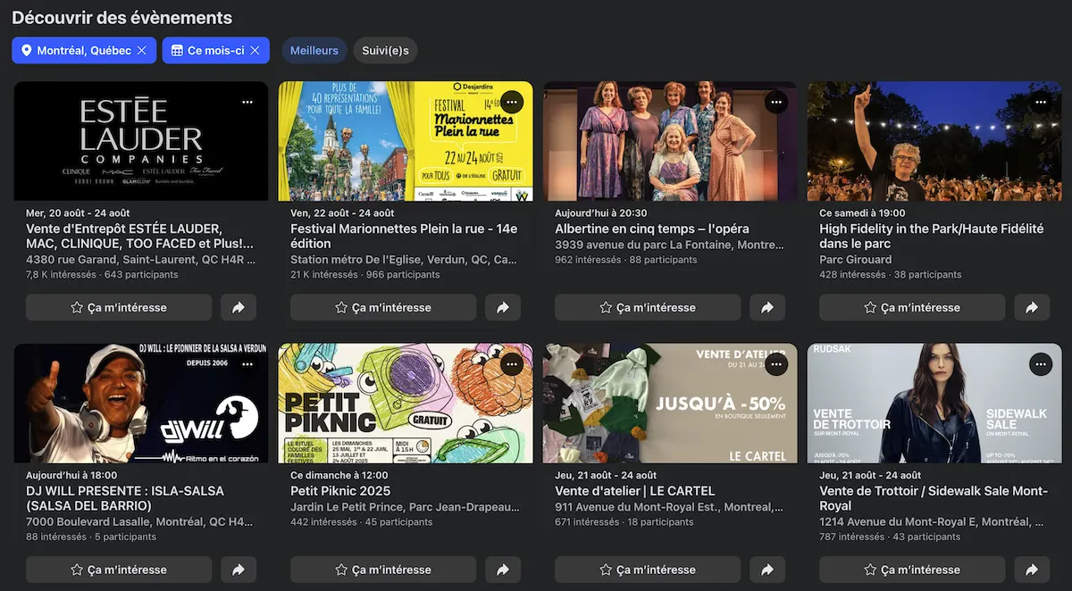View the DJ Will salsa event image
The image size is (1072, 591).
pos(141,404)
